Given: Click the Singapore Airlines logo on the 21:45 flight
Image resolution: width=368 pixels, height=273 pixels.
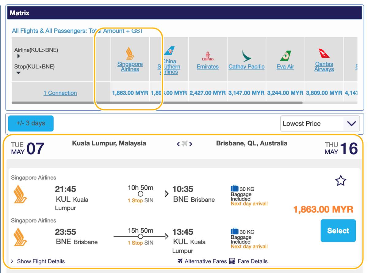Looking at the screenshot, I should point(20,194).
